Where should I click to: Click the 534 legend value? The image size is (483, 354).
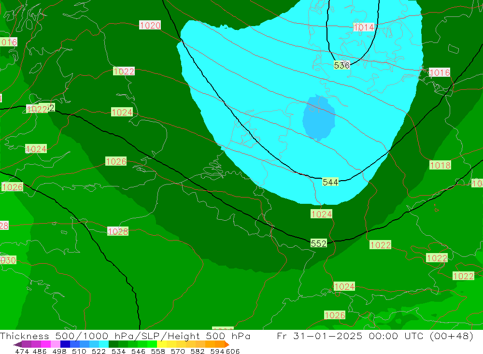[x=119, y=351]
